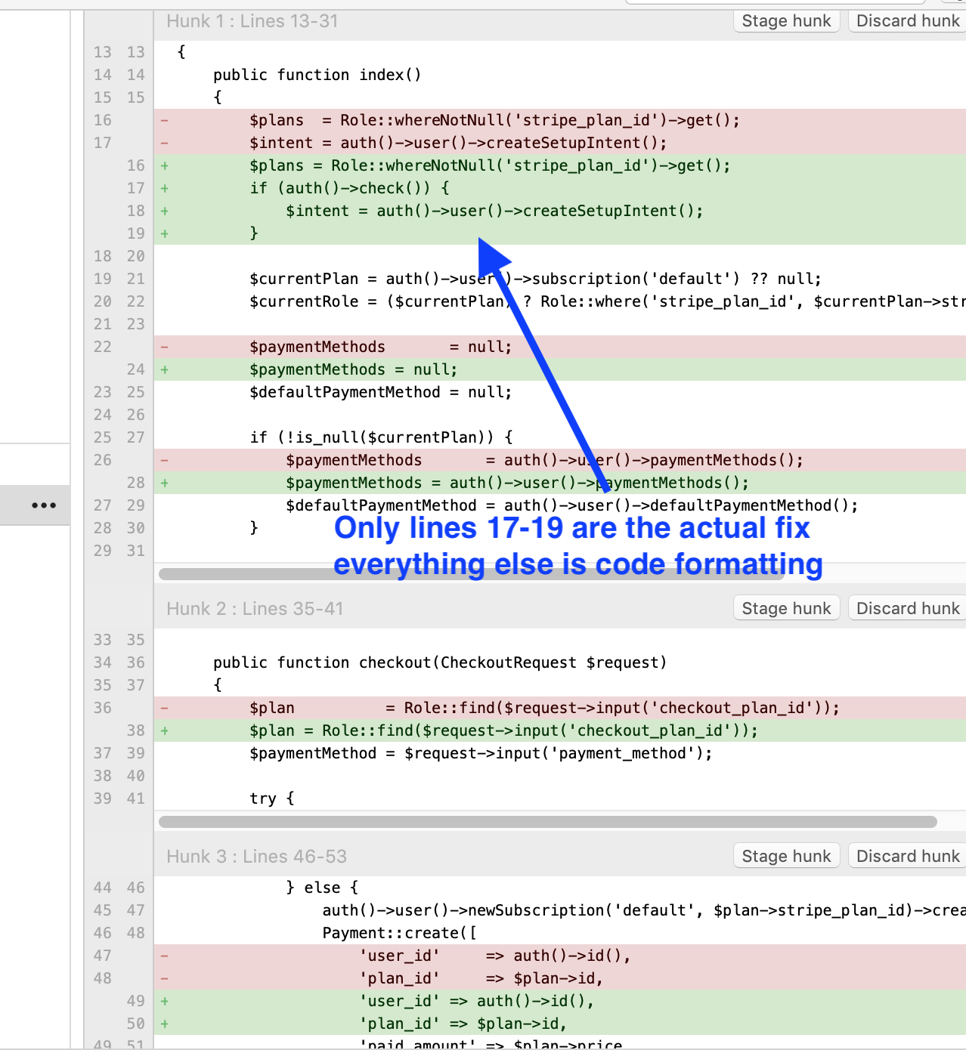
Task: Click the minus marker on removed '$paymentMethods = null' line
Action: tap(164, 347)
